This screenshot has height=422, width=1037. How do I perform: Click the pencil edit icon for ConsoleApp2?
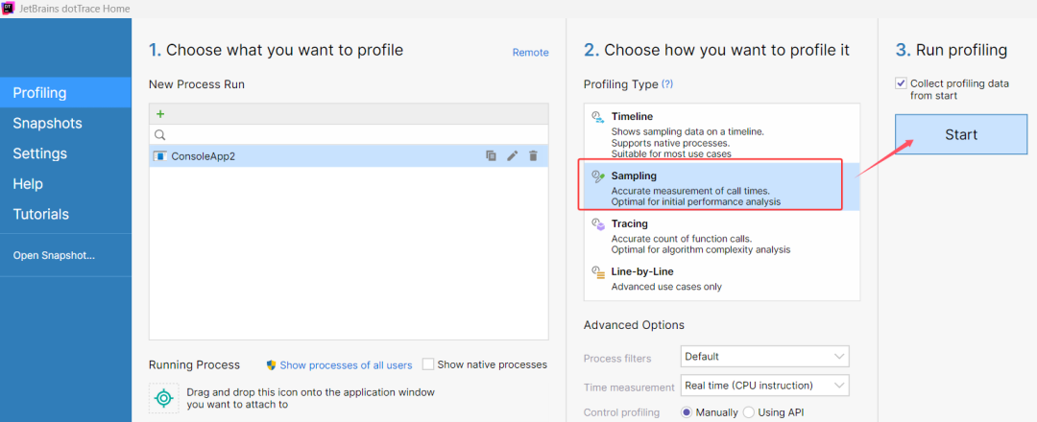click(x=512, y=156)
